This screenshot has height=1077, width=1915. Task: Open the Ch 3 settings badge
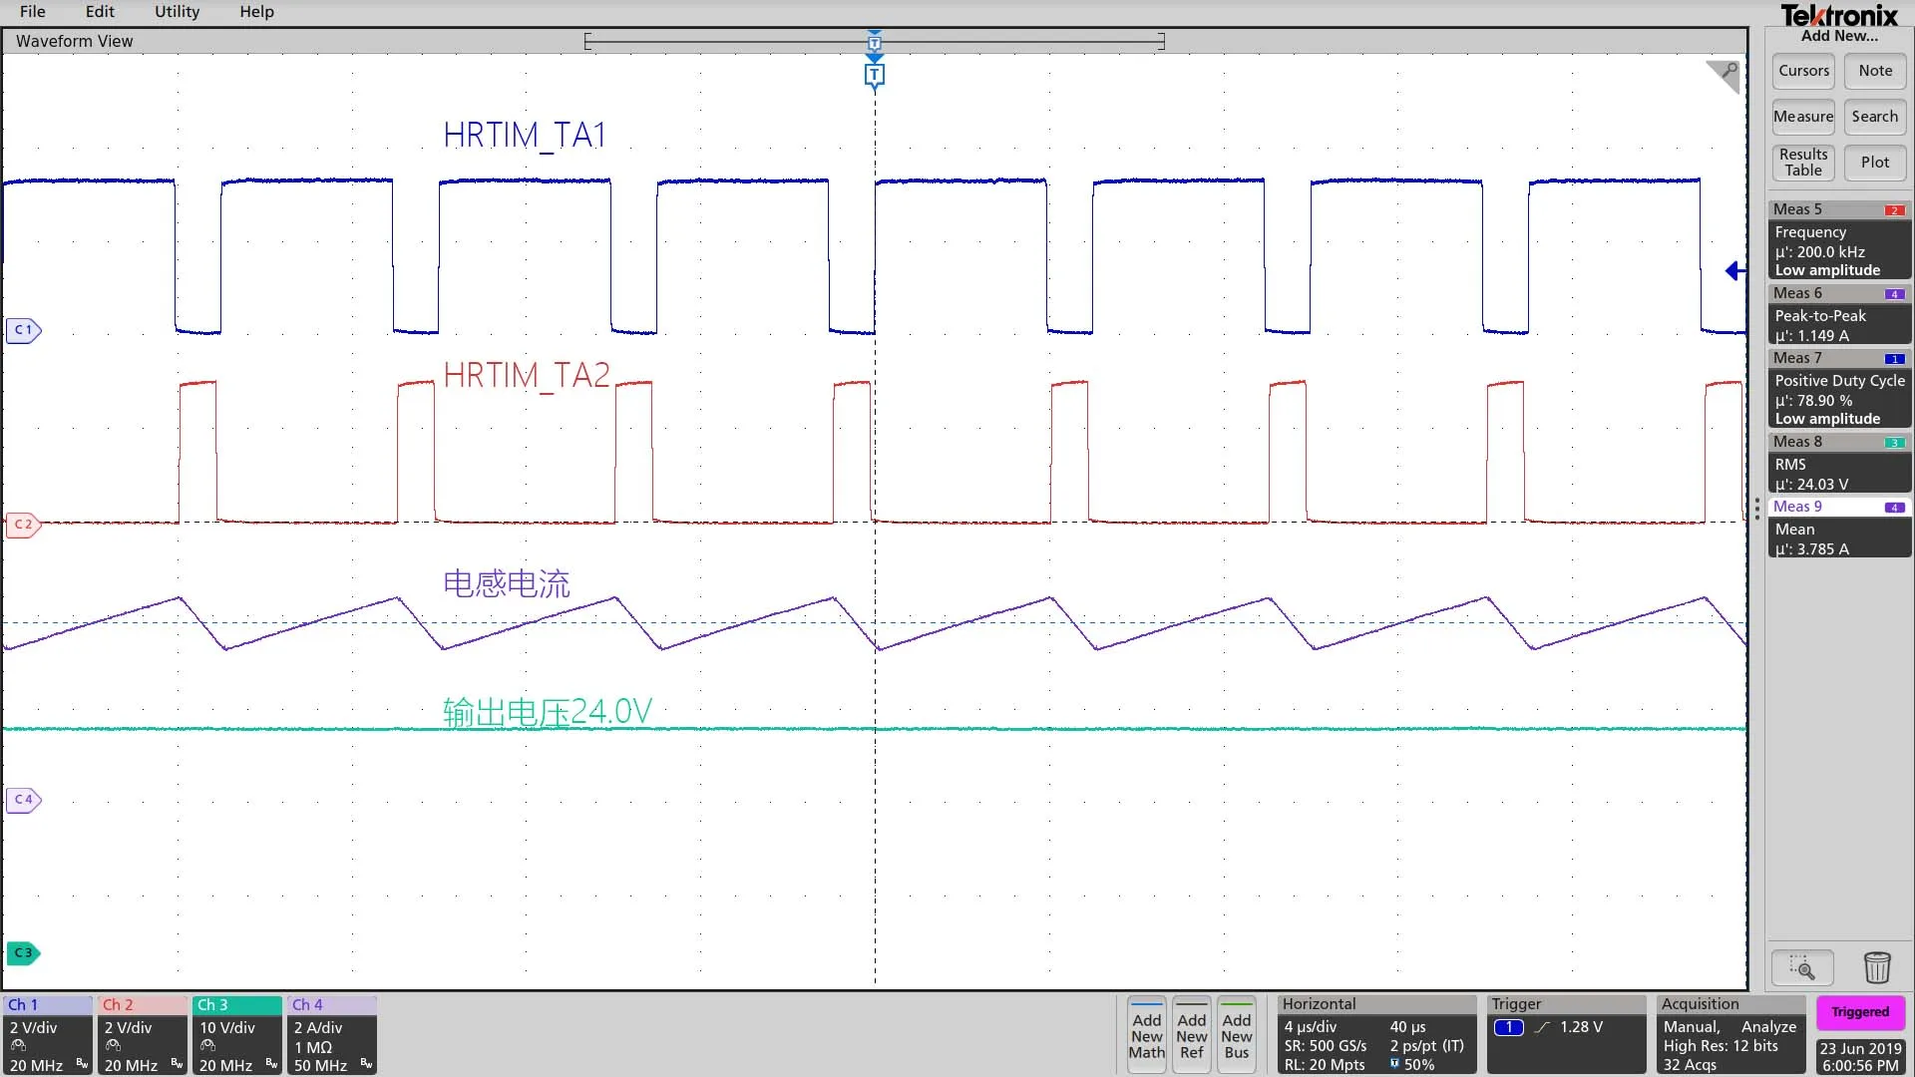237,1035
